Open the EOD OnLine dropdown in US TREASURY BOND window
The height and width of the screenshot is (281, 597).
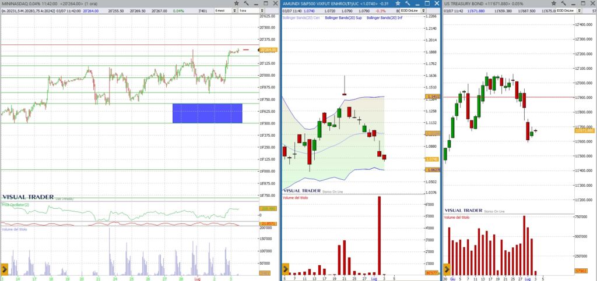[x=579, y=10]
